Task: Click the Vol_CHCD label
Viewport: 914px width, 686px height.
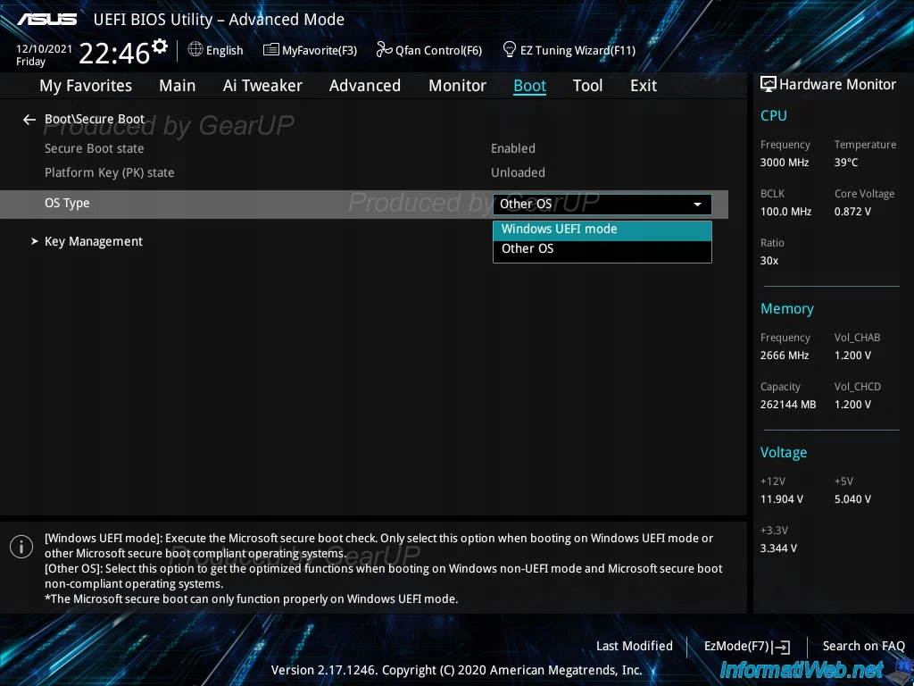Action: tap(858, 387)
